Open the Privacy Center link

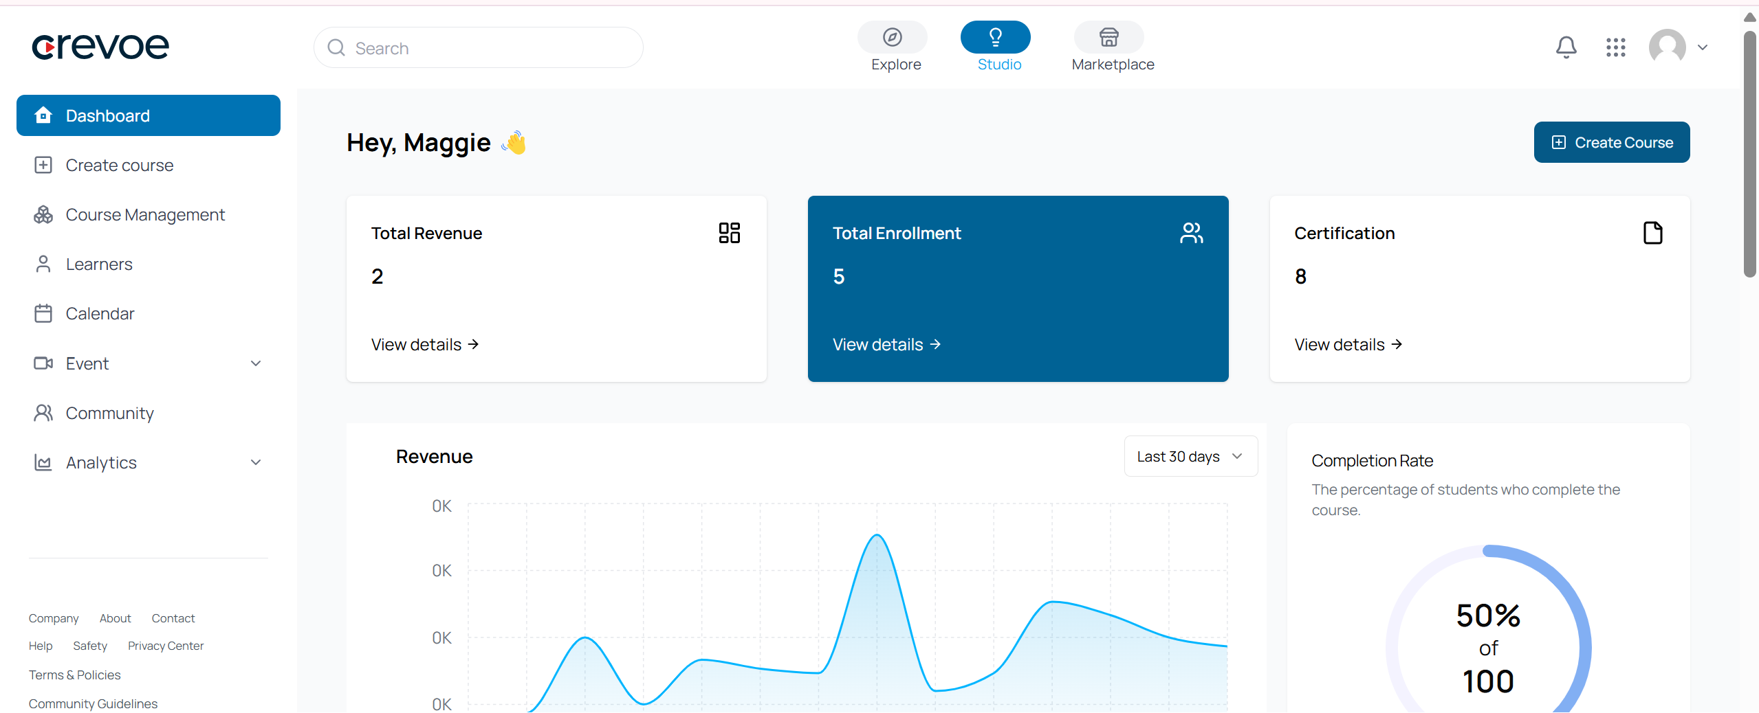[x=166, y=646]
